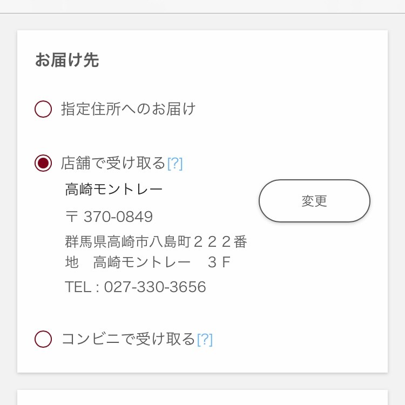Click the store name 高崎モントレー

point(113,190)
